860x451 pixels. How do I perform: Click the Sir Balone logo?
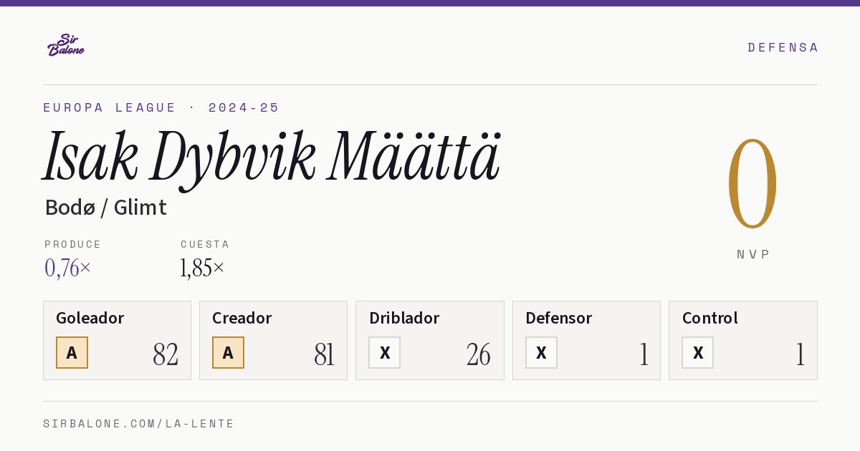(66, 45)
